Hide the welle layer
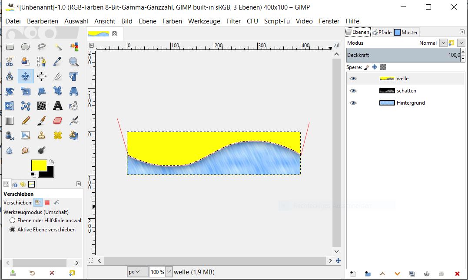 pyautogui.click(x=353, y=79)
